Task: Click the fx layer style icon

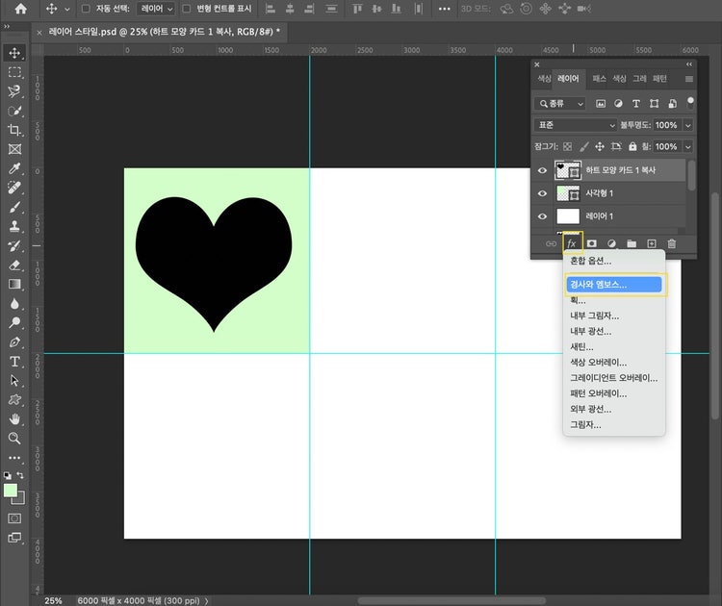Action: pos(571,243)
